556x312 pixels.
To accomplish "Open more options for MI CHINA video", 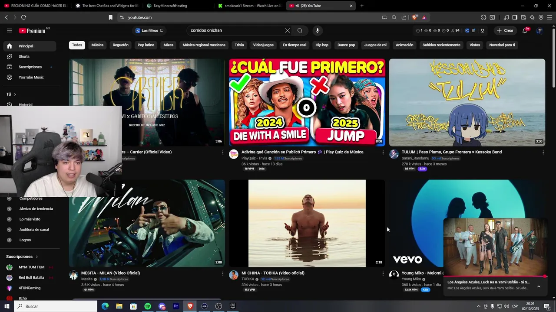I will pyautogui.click(x=383, y=273).
